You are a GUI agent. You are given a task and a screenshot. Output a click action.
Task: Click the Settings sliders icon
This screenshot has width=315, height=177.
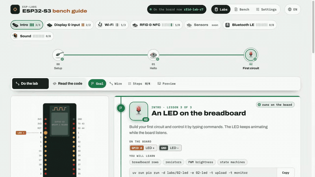pos(258,9)
